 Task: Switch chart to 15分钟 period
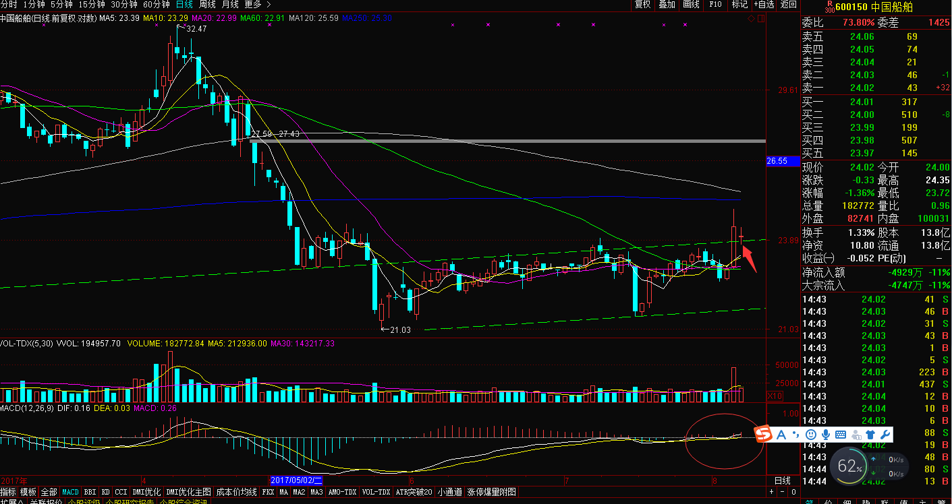pos(92,4)
